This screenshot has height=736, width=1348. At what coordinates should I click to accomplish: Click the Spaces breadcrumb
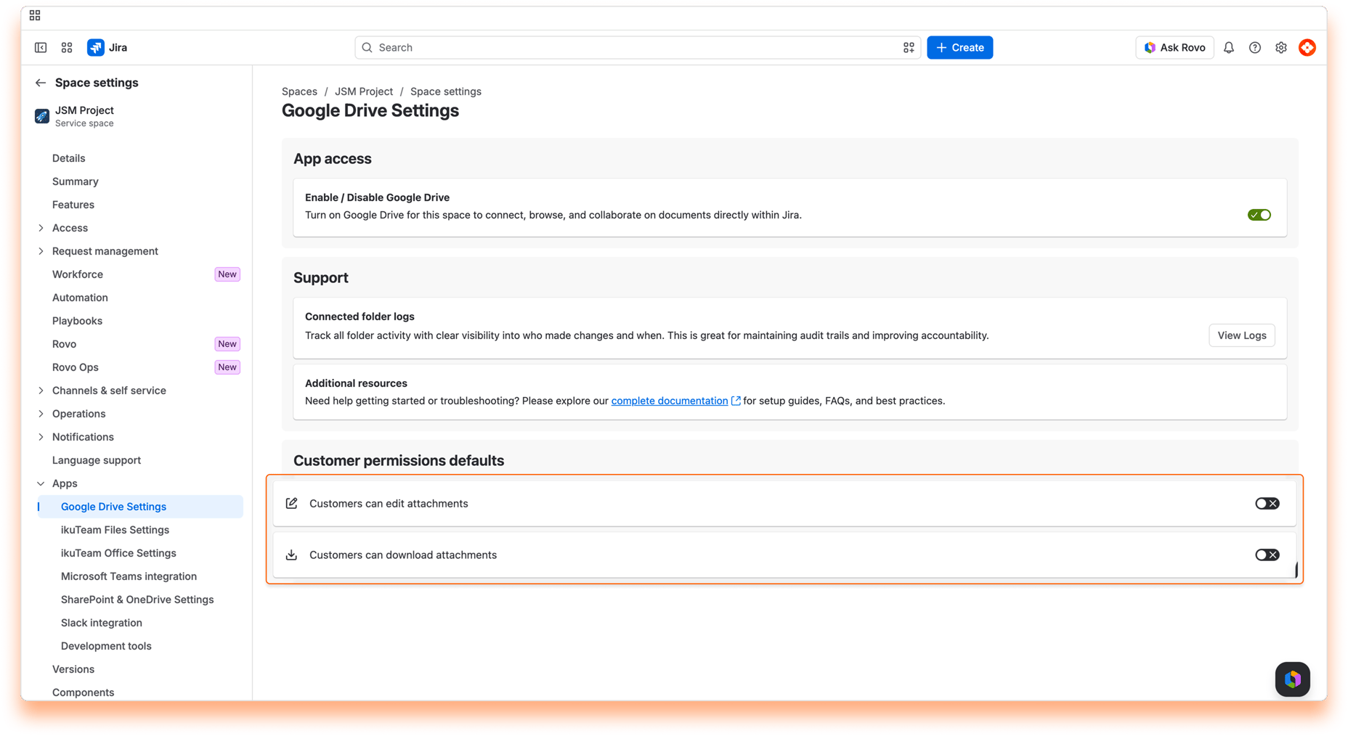pos(299,91)
